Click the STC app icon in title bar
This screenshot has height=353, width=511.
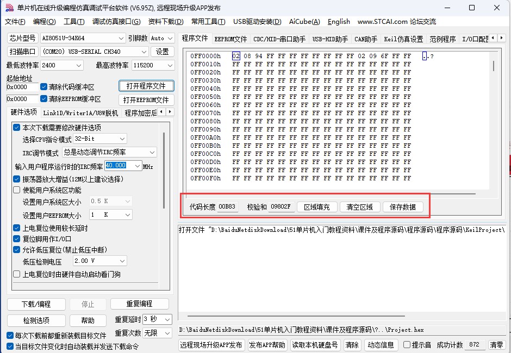(10, 8)
